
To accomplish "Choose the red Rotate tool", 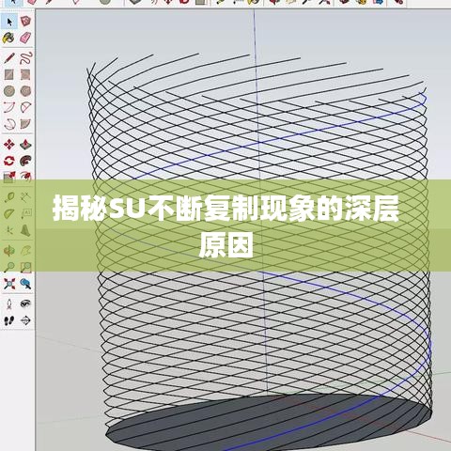I will [x=9, y=161].
